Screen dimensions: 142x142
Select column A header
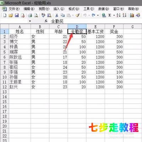coord(20,26)
